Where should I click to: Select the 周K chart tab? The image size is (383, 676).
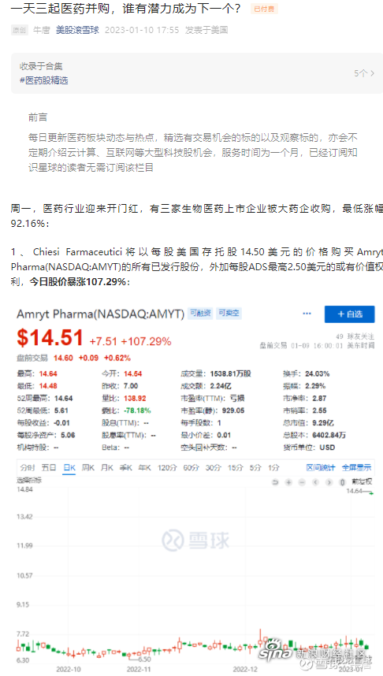pyautogui.click(x=88, y=467)
